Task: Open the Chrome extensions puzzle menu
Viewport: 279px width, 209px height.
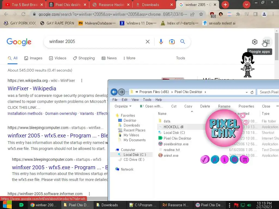Action: pos(238,14)
